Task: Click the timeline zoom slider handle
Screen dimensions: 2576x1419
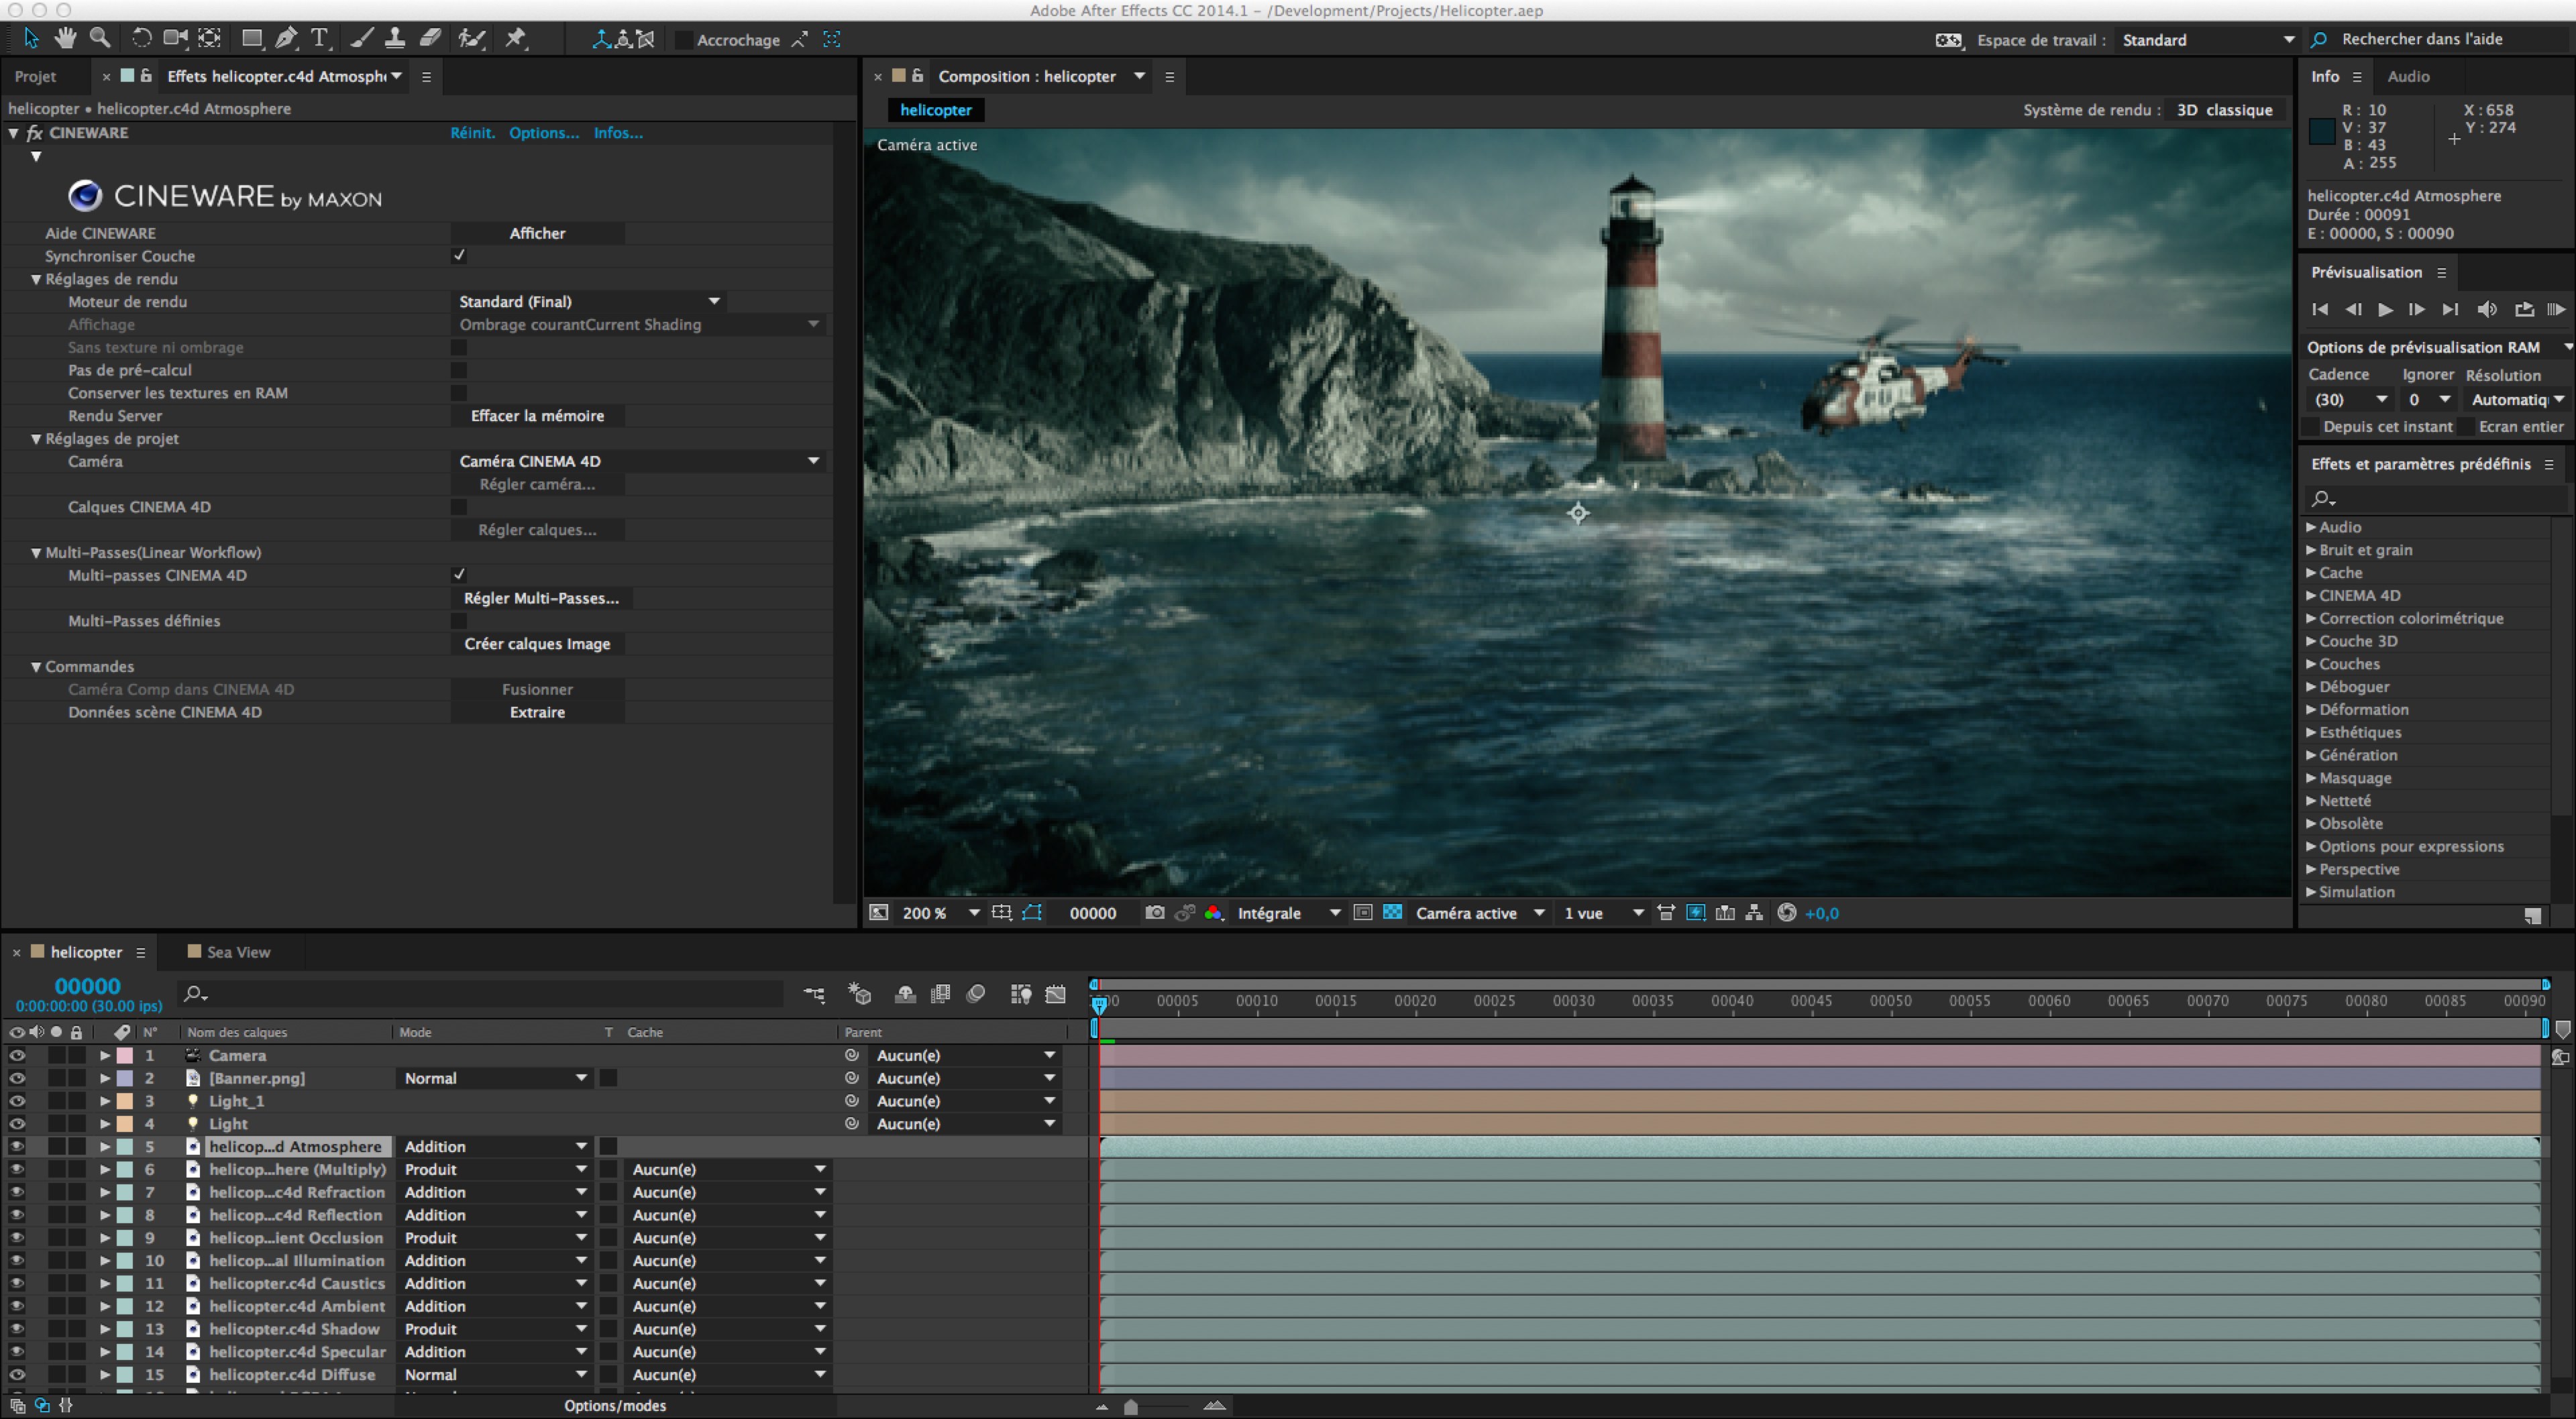Action: point(1131,1406)
